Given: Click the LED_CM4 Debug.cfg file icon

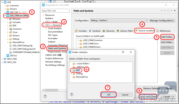Looking at the screenshot, I should [x=10, y=46].
